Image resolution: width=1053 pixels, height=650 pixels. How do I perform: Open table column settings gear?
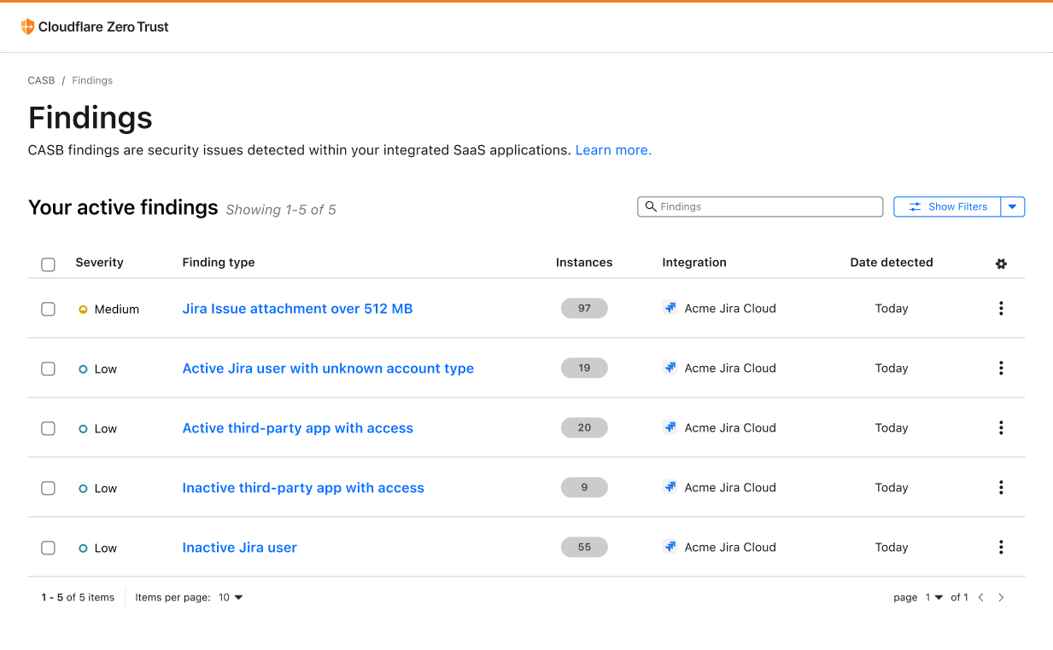(1001, 264)
